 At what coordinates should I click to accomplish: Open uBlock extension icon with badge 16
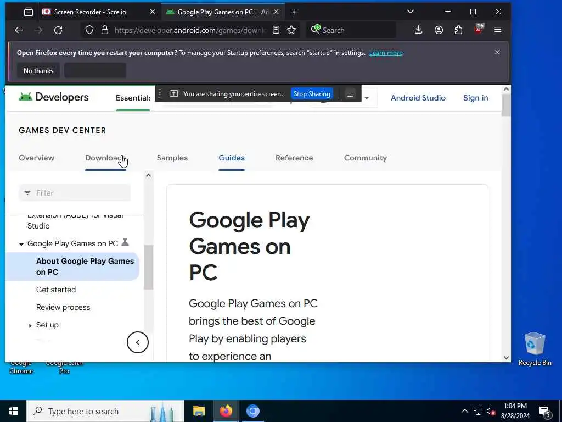click(479, 29)
